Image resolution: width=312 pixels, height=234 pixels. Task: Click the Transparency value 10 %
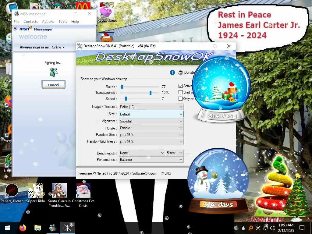165,93
